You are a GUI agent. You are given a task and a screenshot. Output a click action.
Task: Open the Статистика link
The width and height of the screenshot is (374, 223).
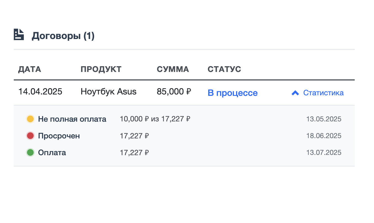click(x=323, y=93)
